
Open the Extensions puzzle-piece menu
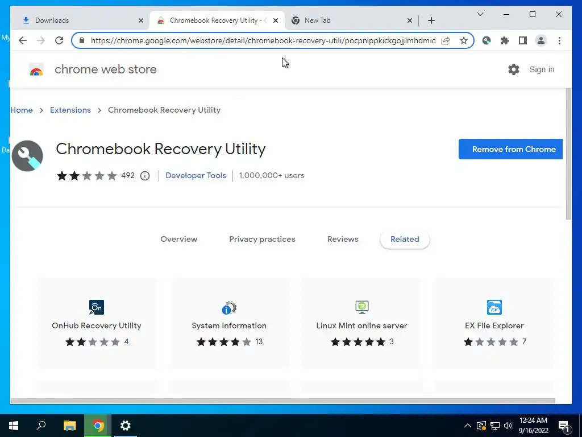click(x=505, y=40)
